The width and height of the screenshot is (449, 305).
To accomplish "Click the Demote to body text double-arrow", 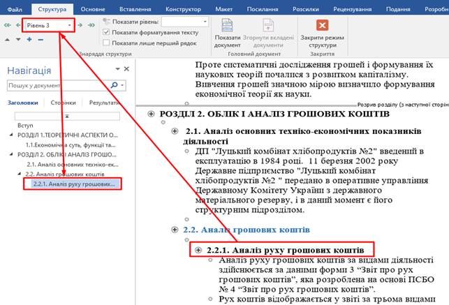I will pos(91,25).
